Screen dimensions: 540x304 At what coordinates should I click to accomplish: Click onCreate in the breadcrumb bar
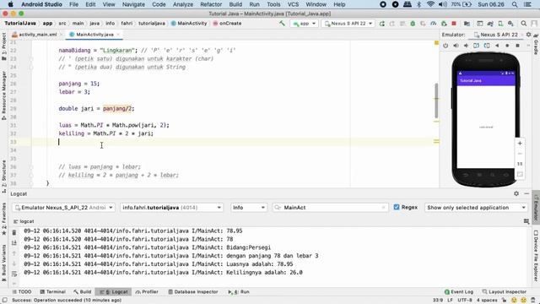227,24
